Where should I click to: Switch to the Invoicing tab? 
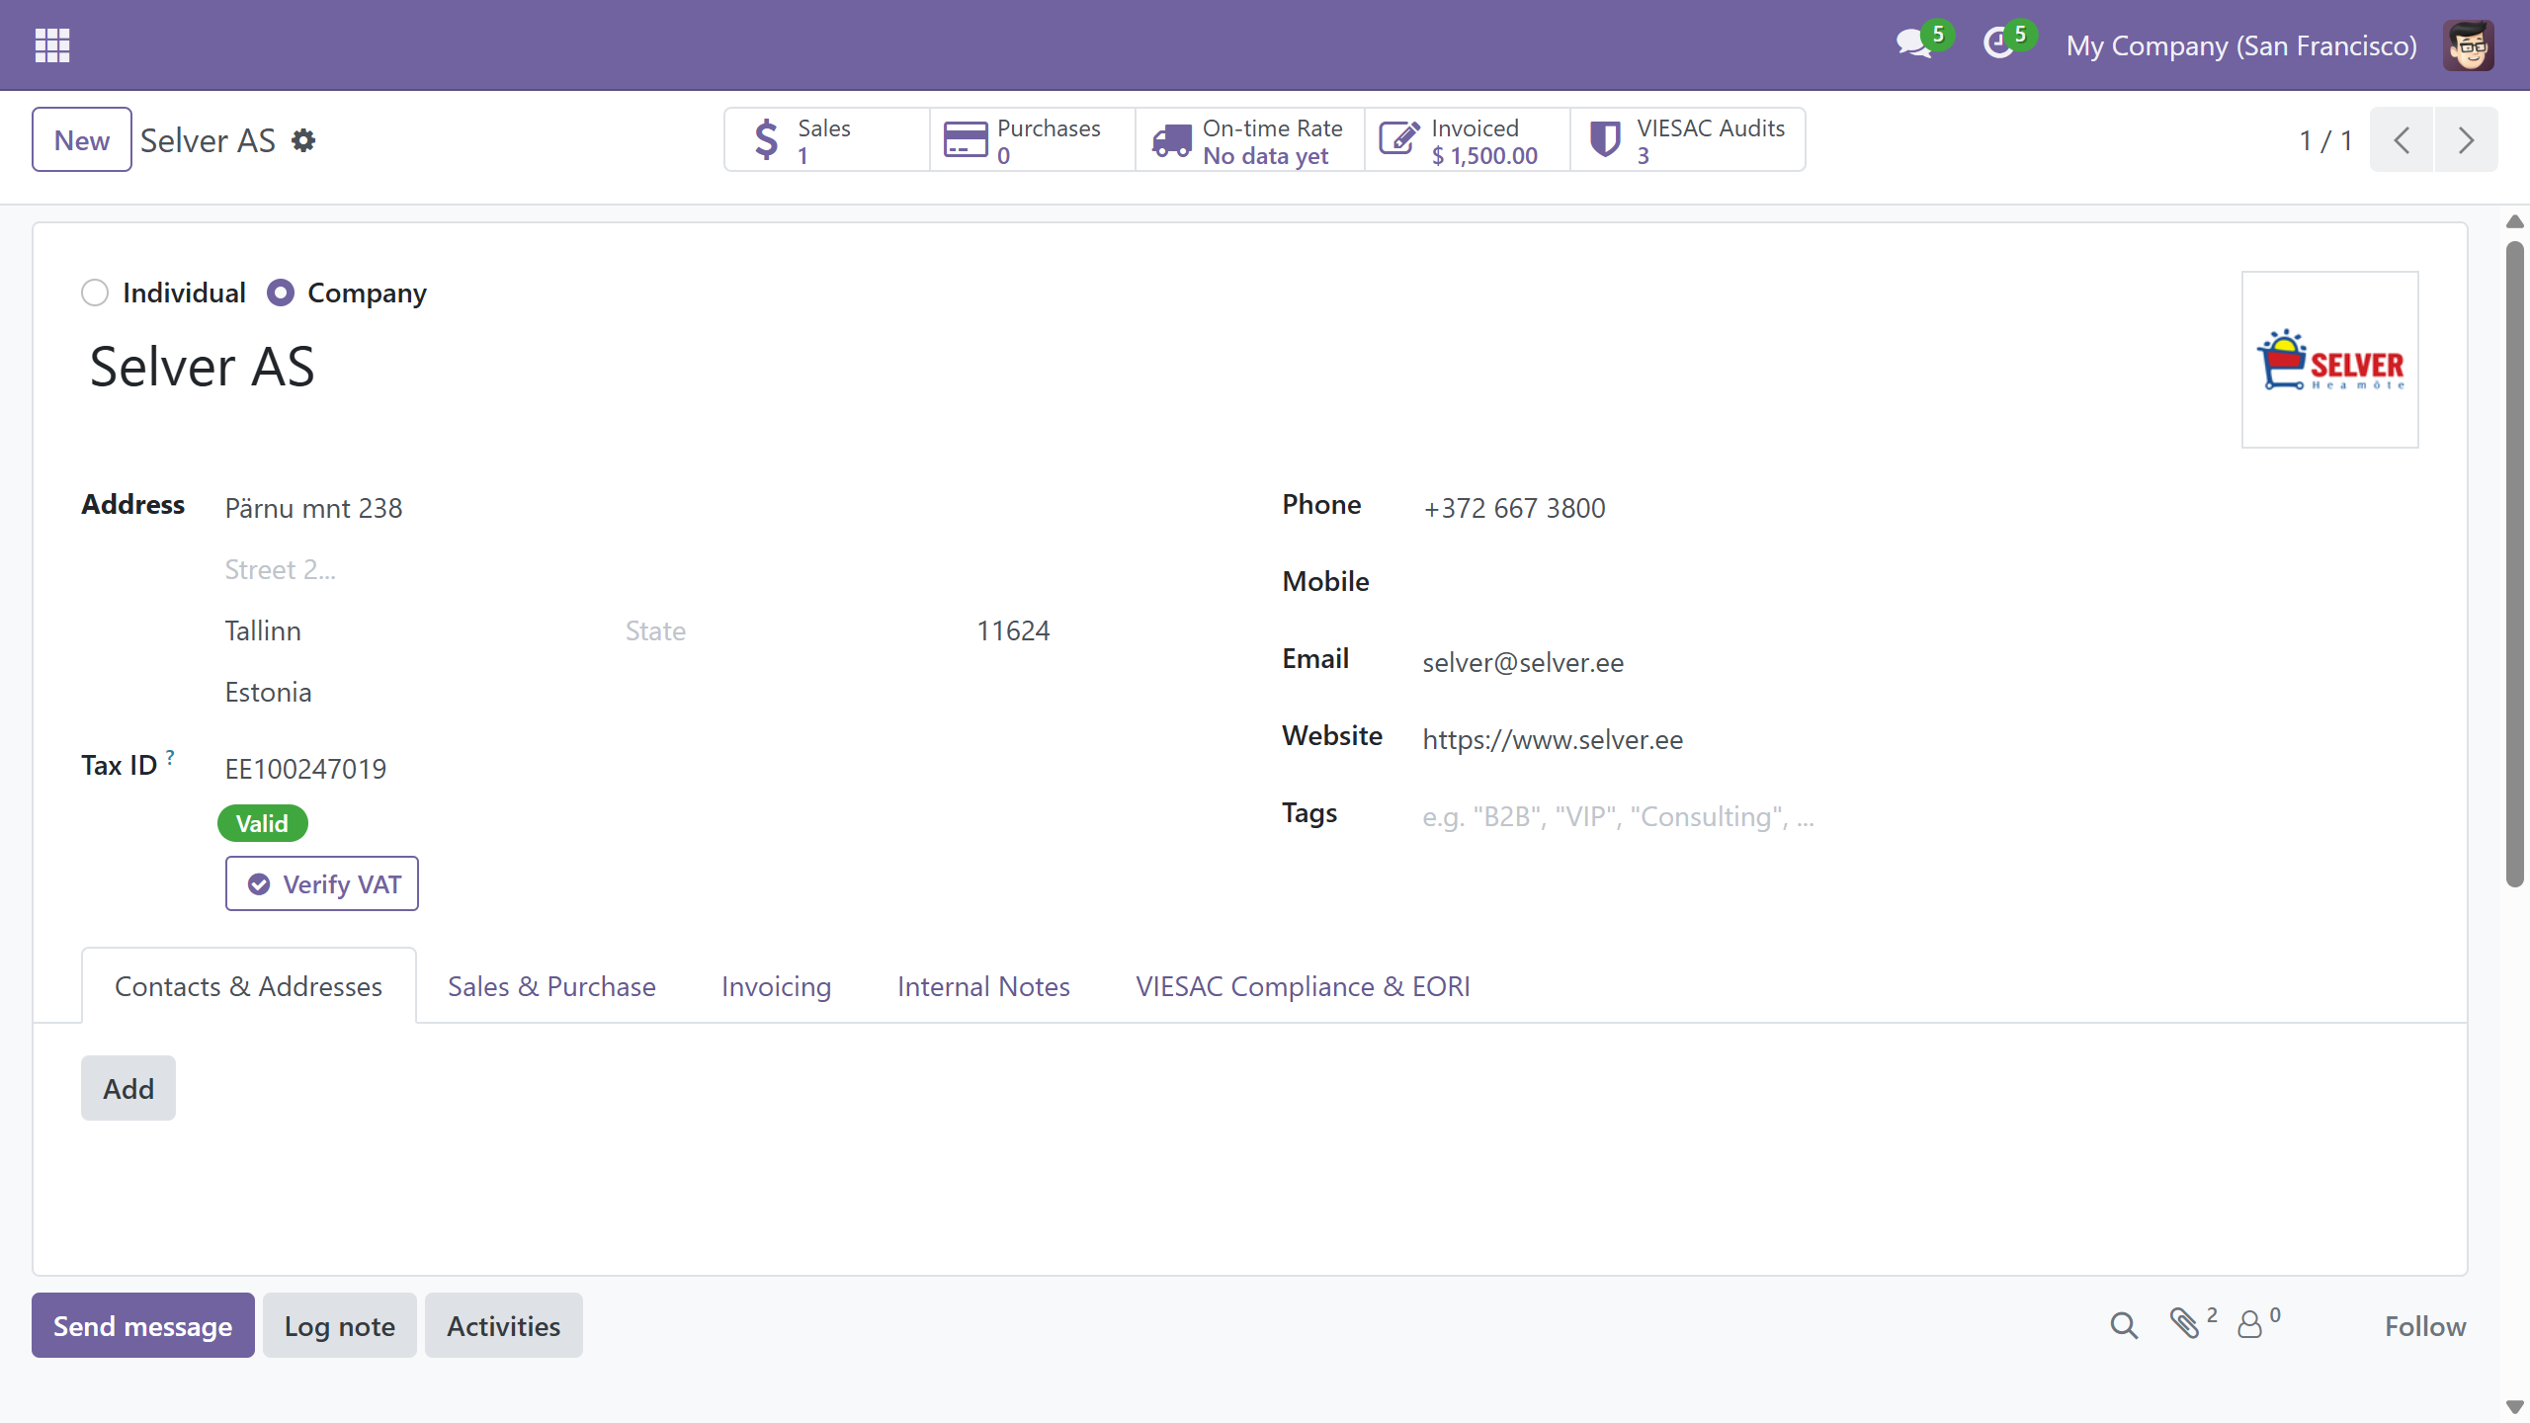(x=776, y=986)
